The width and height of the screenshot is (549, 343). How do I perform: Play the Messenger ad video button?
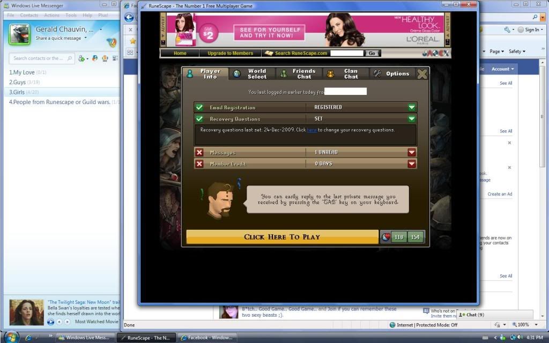click(x=50, y=322)
